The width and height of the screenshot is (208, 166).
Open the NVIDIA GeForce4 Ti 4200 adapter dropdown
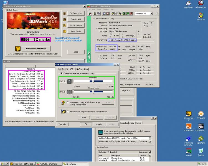click(x=150, y=138)
